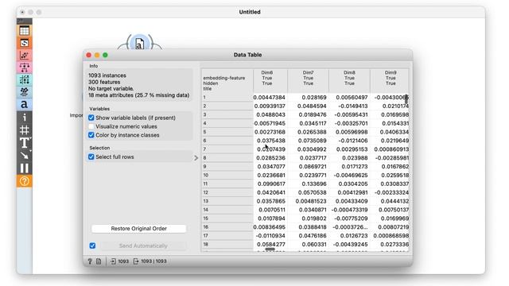Click the yellow minimize button of Data Table
509x286 pixels.
coord(97,55)
